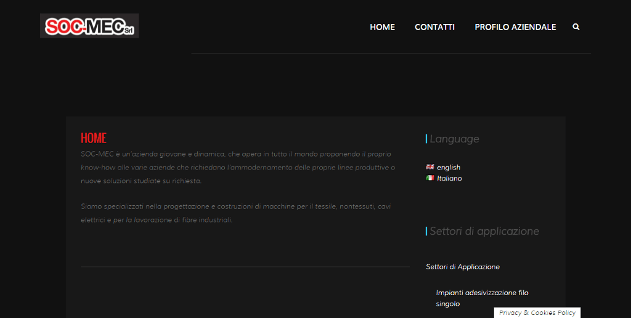Click the paragraph starting 'Siamo specializzati nella progettazione'
The height and width of the screenshot is (318, 631).
tap(236, 213)
